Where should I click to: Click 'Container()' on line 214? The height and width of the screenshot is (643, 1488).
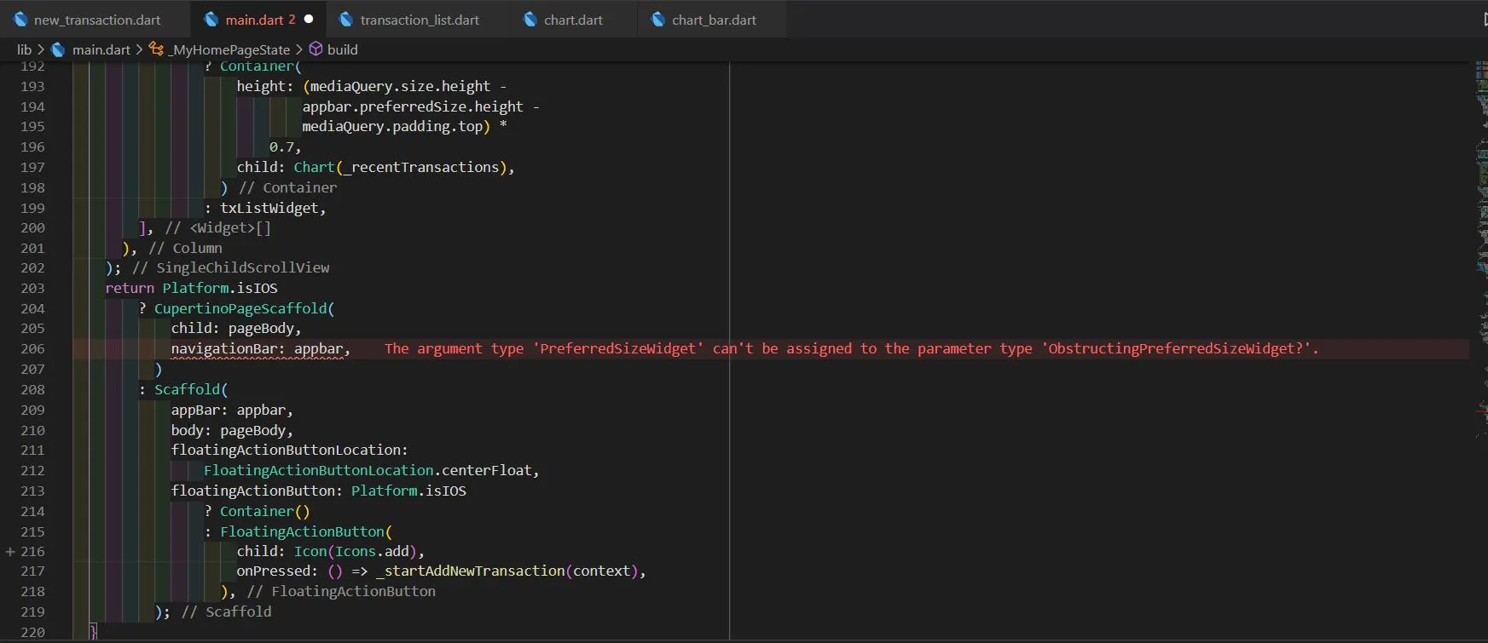pyautogui.click(x=265, y=511)
